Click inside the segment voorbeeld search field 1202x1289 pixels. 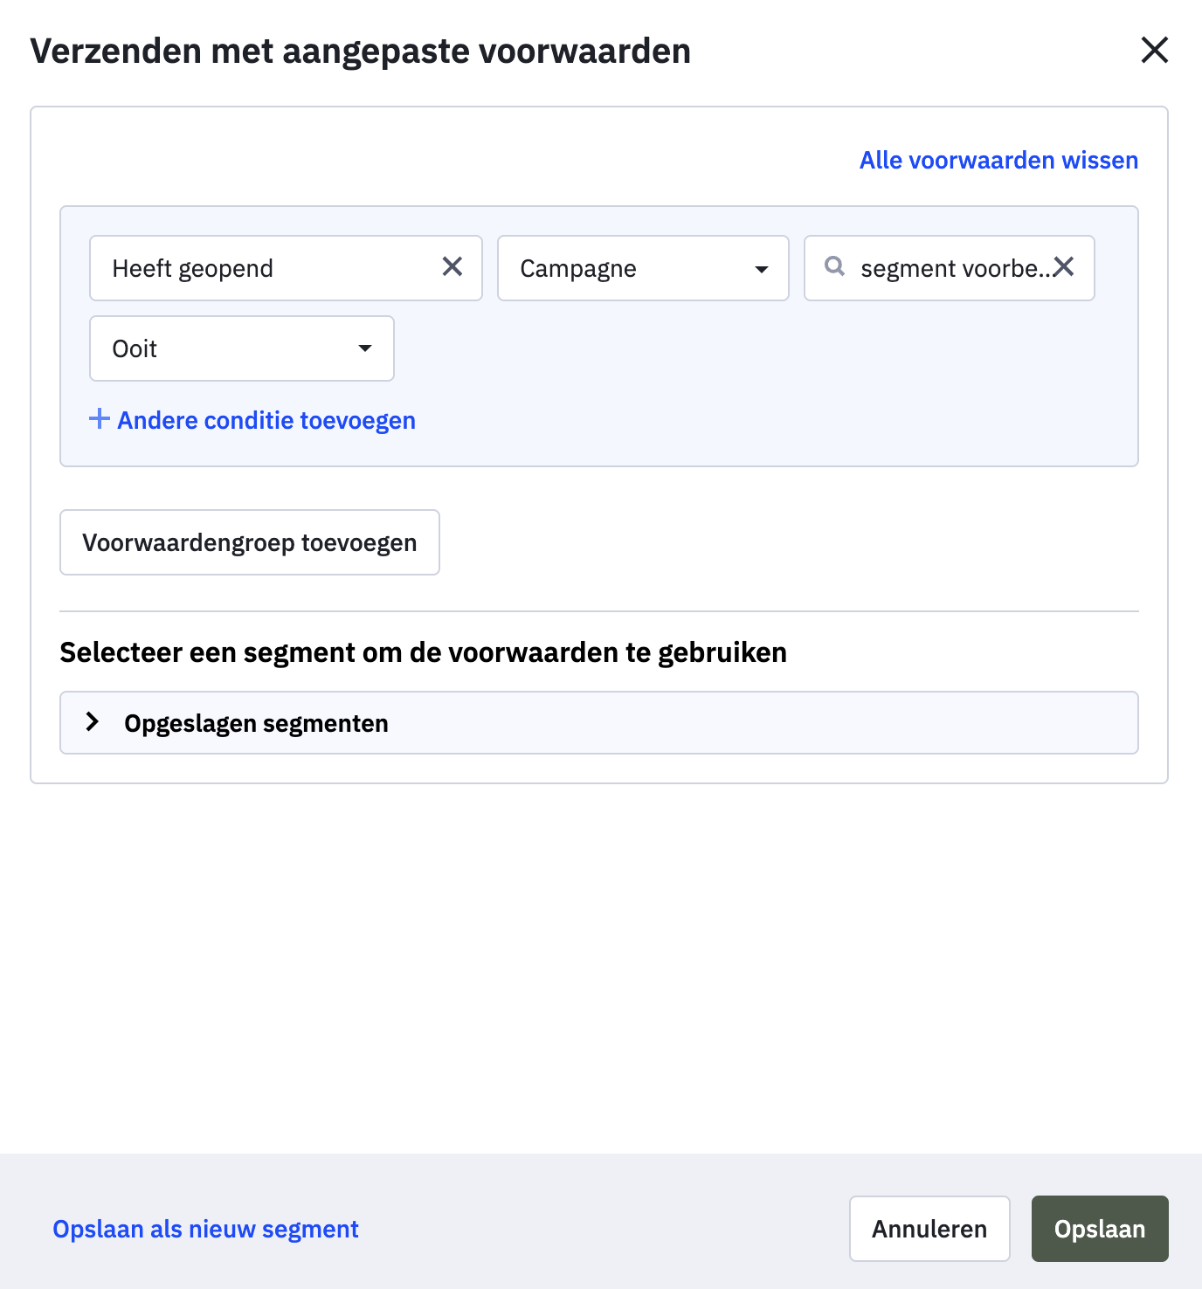952,268
